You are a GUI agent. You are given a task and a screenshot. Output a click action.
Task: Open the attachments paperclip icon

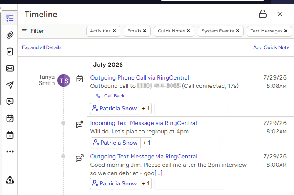coord(10,35)
